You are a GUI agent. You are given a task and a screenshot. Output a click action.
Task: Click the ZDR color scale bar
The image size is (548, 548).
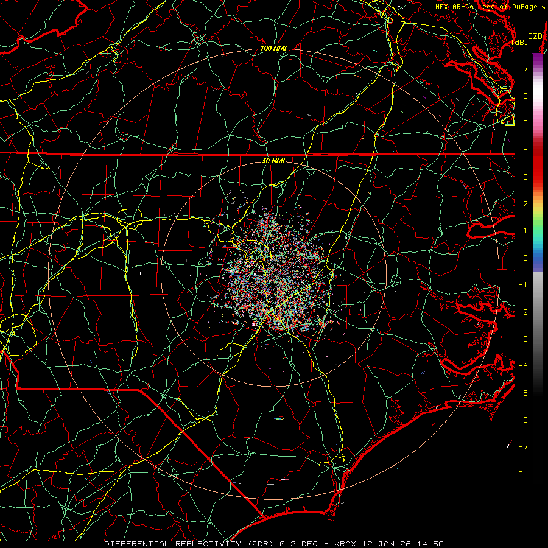tap(538, 270)
